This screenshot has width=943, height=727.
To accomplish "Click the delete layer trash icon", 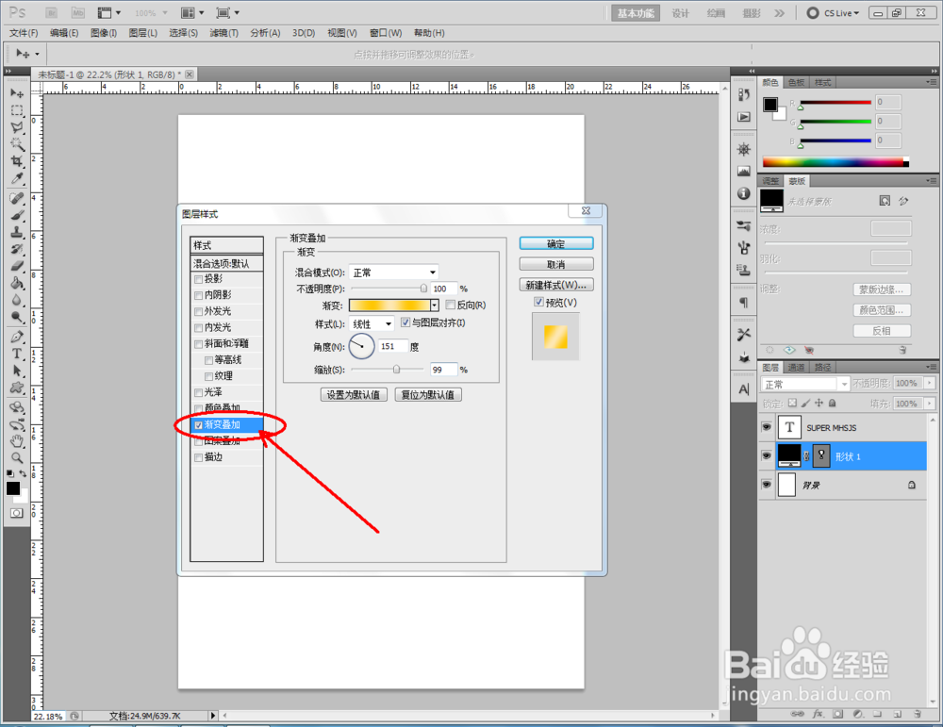I will [x=918, y=714].
